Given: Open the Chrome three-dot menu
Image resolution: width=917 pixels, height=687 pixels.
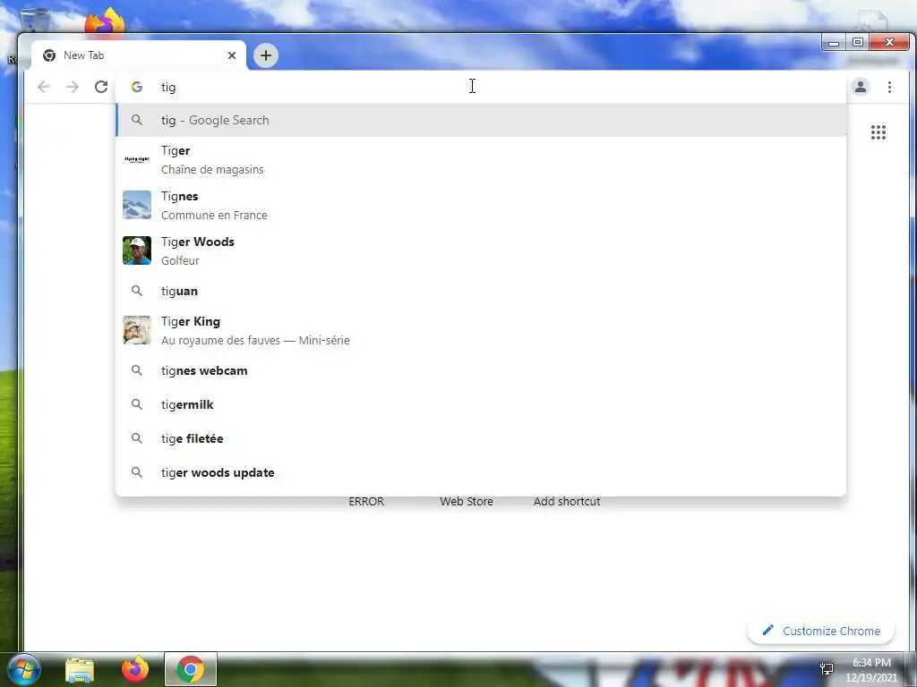Looking at the screenshot, I should tap(889, 87).
